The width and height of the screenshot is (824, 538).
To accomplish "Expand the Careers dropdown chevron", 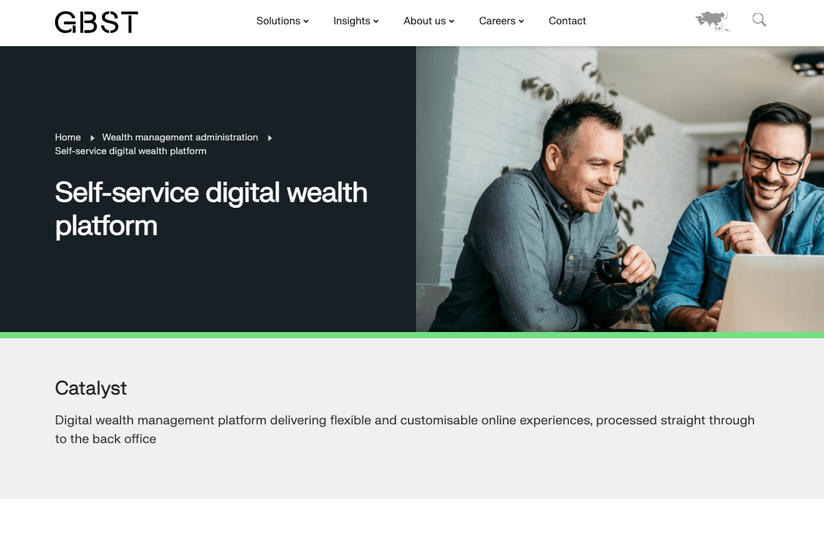I will point(521,22).
